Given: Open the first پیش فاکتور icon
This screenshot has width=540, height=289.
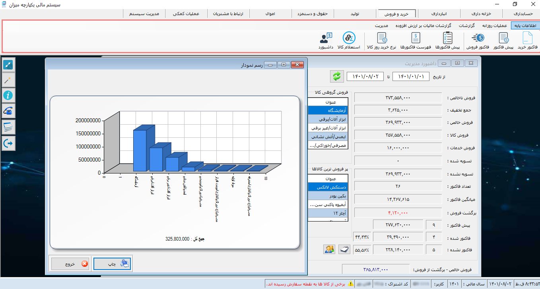Looking at the screenshot, I should [x=503, y=41].
